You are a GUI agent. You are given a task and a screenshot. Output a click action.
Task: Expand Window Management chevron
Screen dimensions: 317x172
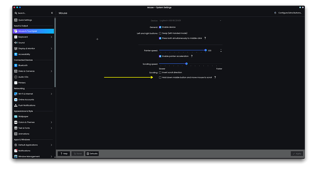pos(51,156)
